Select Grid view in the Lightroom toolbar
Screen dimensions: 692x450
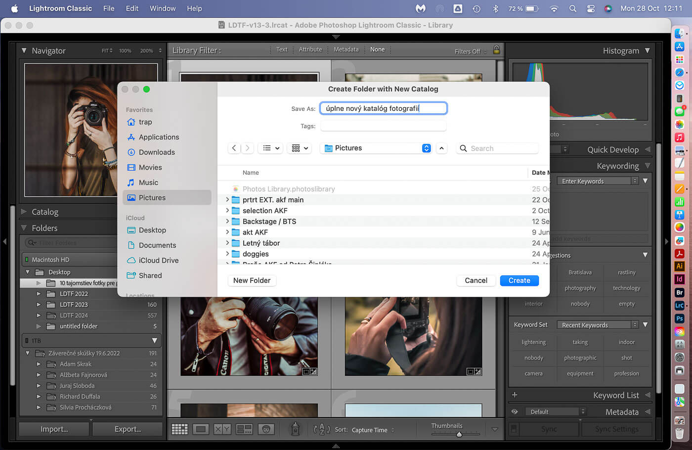point(179,429)
